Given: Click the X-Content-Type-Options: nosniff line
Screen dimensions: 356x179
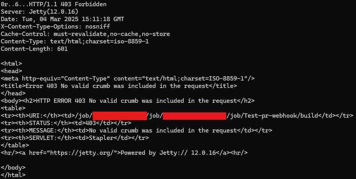Looking at the screenshot, I should coord(55,27).
